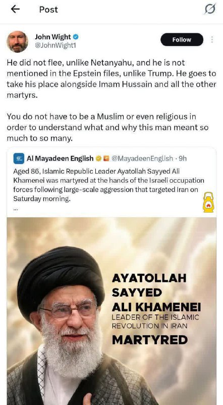Click the Al Mayadeen English avatar logo
The image size is (223, 405).
(x=19, y=158)
